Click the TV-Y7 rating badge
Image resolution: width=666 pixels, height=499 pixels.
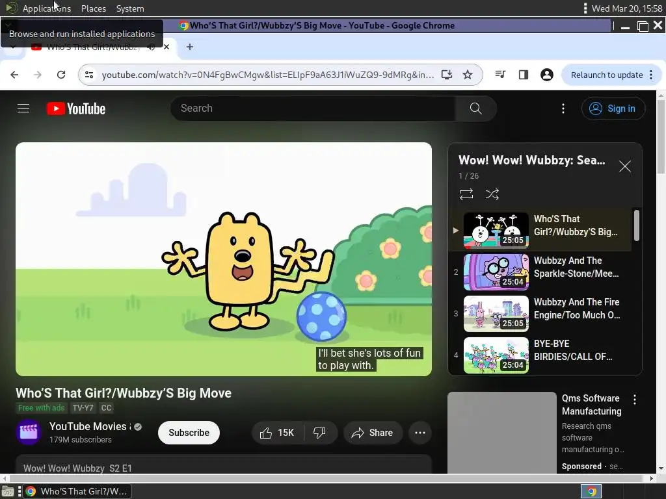(83, 408)
